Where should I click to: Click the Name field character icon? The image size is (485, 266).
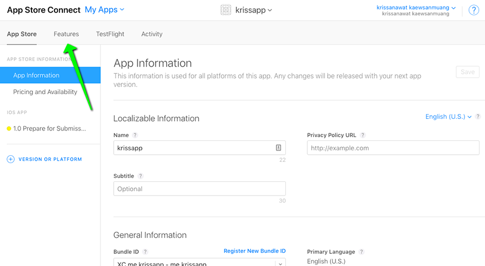[x=279, y=148]
